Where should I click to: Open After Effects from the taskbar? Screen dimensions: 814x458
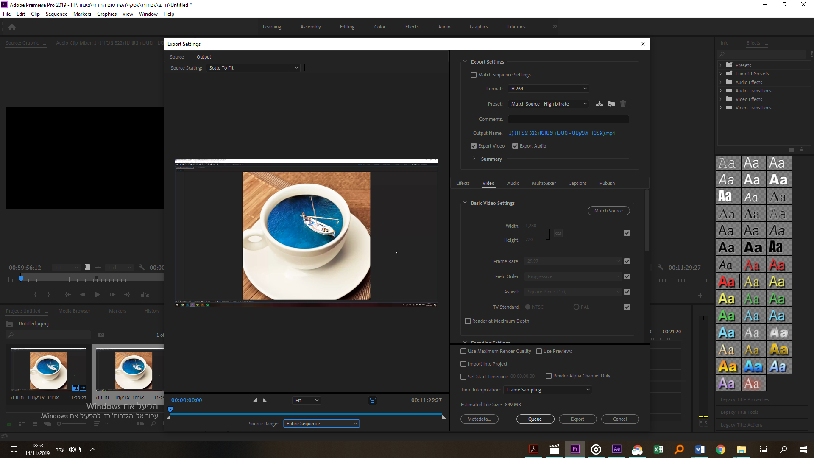click(616, 449)
